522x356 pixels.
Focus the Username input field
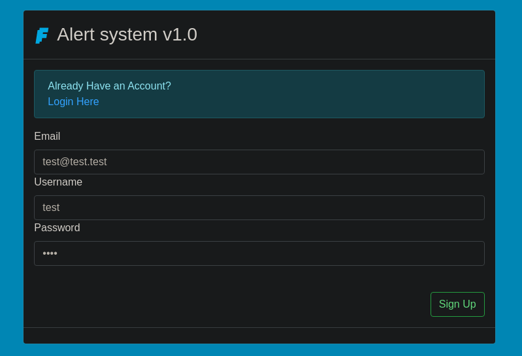pyautogui.click(x=259, y=208)
